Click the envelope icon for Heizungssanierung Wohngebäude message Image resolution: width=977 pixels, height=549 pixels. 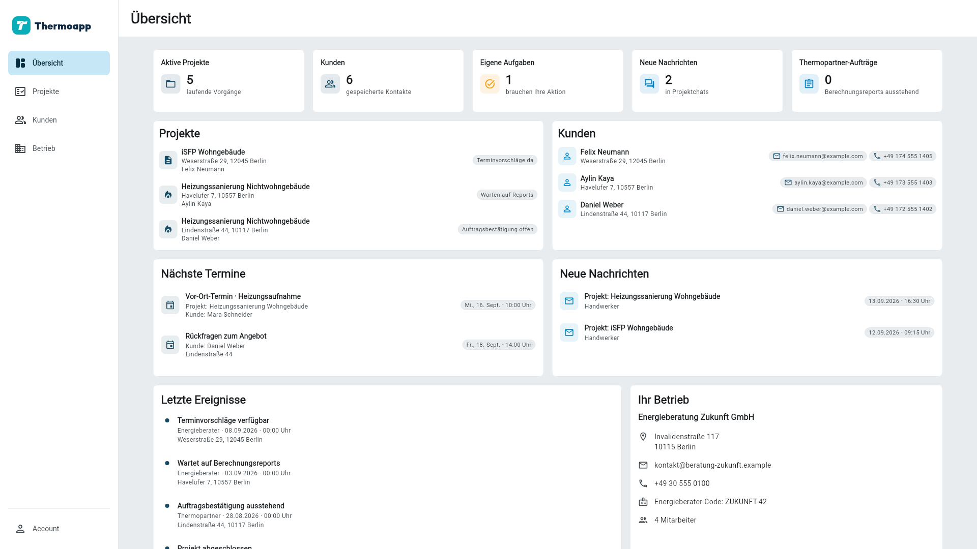tap(569, 301)
